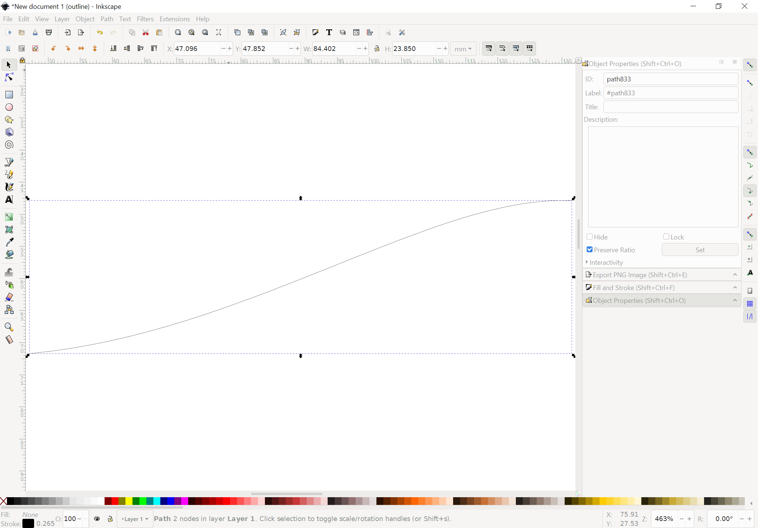Click the Set button
Image resolution: width=758 pixels, height=528 pixels.
click(x=700, y=250)
